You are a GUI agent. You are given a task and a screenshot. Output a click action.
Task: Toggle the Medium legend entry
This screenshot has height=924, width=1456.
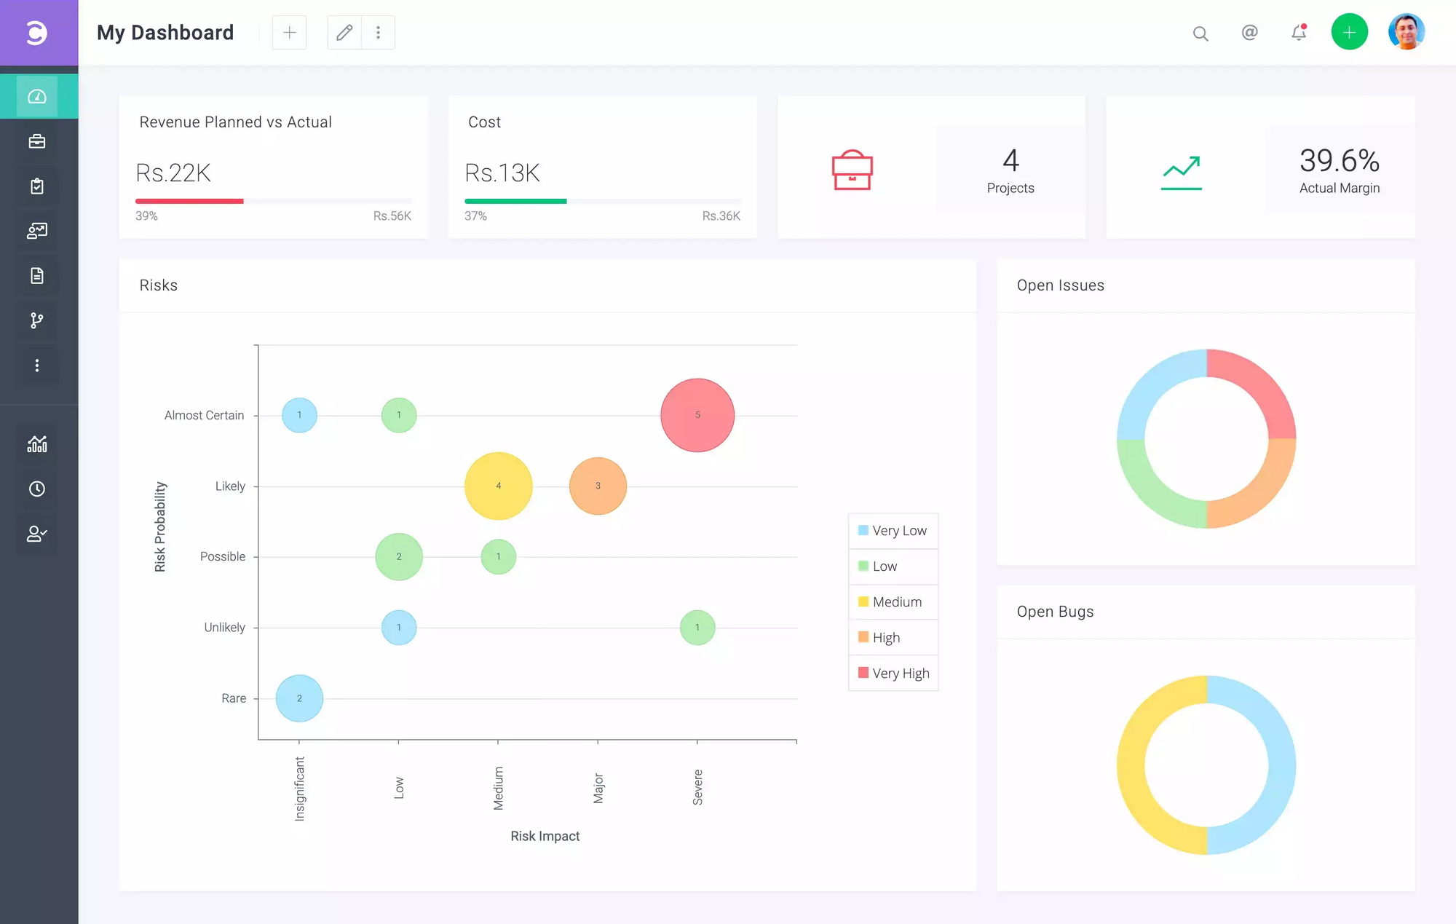(x=893, y=602)
